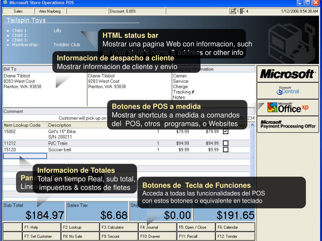Toggle checkbox for R/C Train row
This screenshot has height=241, width=322.
click(225, 143)
